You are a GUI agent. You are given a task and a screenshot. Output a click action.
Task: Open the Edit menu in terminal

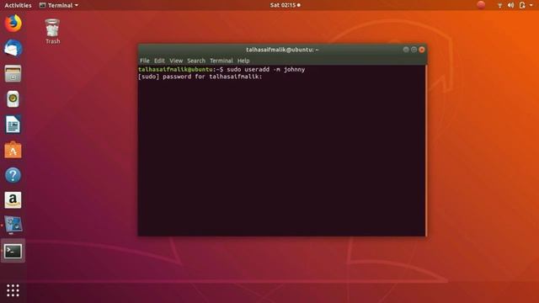tap(159, 61)
